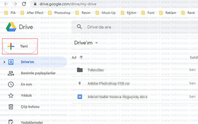The image size is (198, 124).
Task: Click the Yeni button
Action: pos(20,46)
